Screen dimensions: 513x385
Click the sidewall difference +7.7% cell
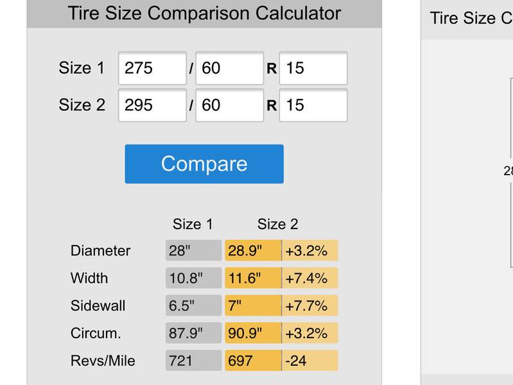point(310,305)
